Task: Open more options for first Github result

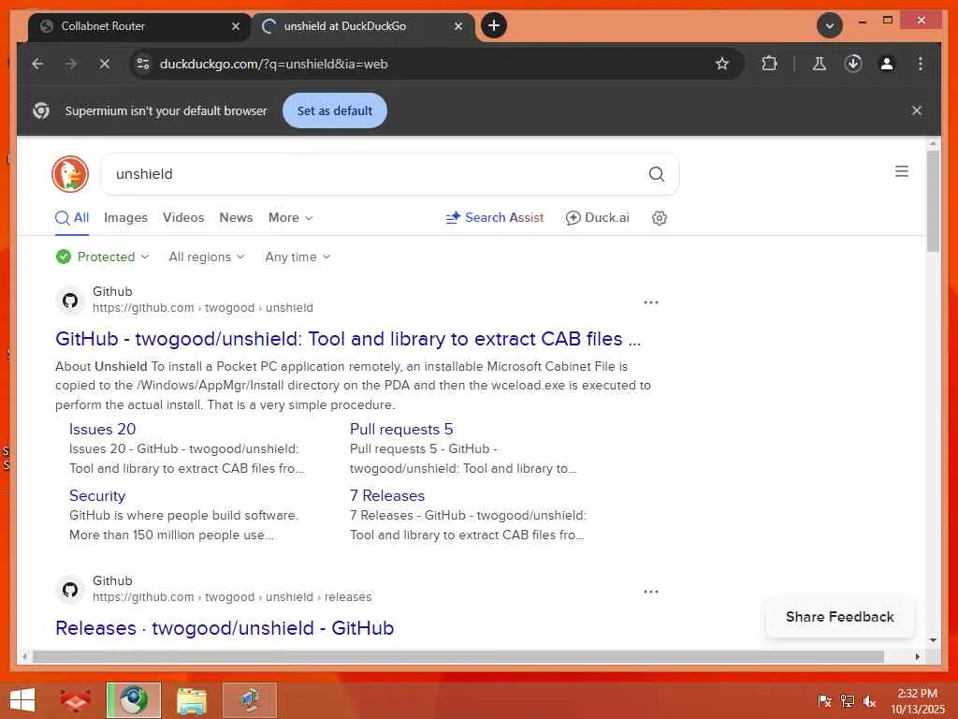Action: 651,302
